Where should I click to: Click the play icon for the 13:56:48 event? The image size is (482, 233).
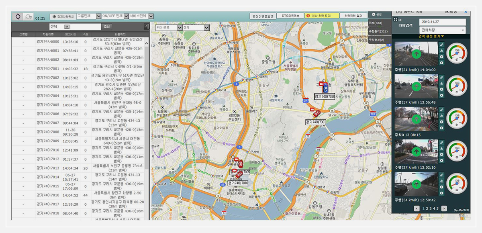click(x=441, y=96)
